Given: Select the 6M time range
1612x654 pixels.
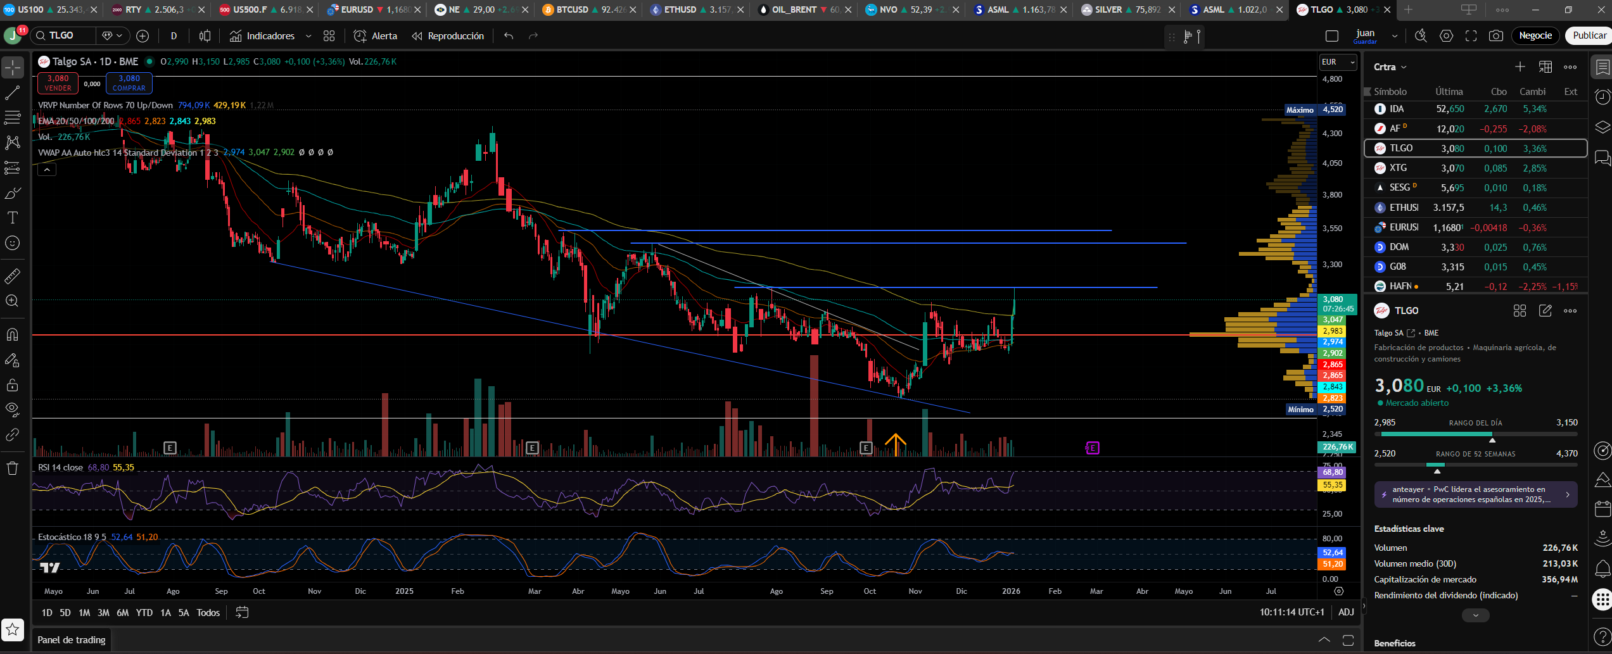Looking at the screenshot, I should [123, 612].
